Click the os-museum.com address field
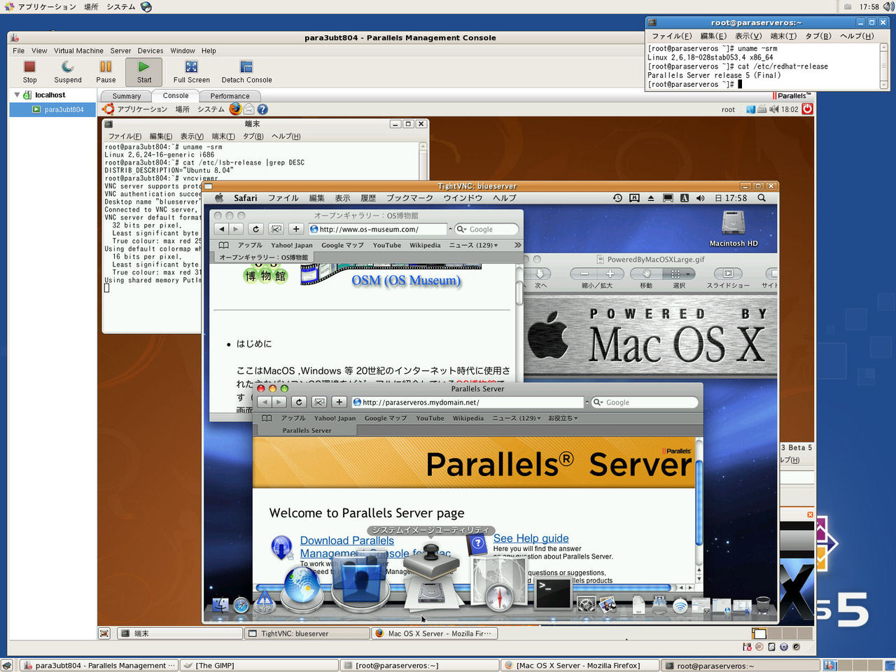 pos(379,229)
